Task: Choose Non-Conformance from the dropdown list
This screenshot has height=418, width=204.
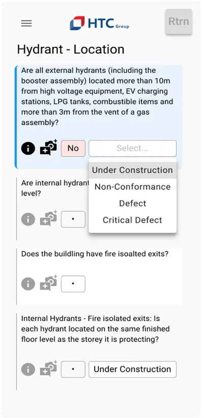Action: pos(132,187)
